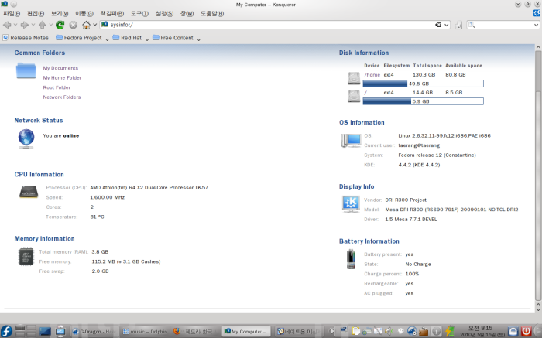Open the 보기(V) menu

click(x=60, y=13)
